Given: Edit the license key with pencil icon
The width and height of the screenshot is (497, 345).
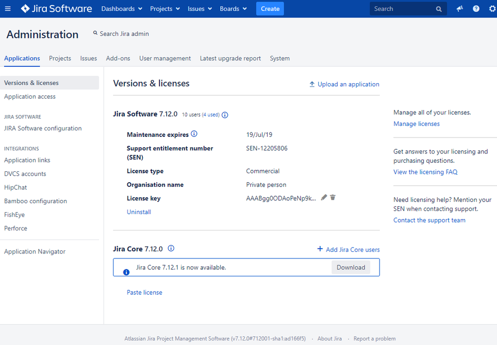Looking at the screenshot, I should pos(323,198).
